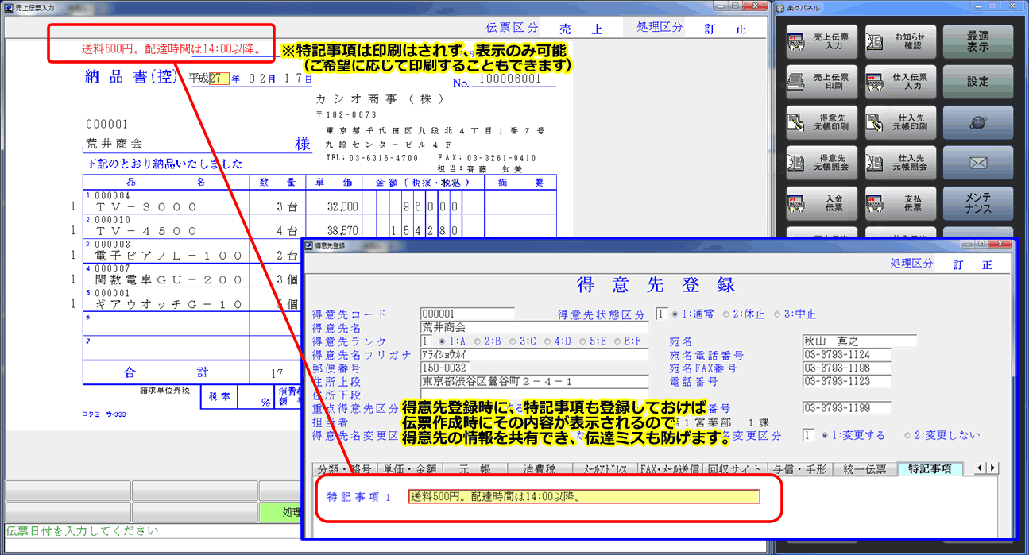Open 売上伝票入力 from the 楽々パネル

point(821,40)
